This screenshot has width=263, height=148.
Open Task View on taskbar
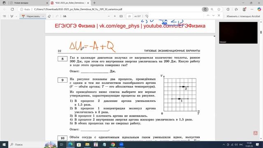61,144
